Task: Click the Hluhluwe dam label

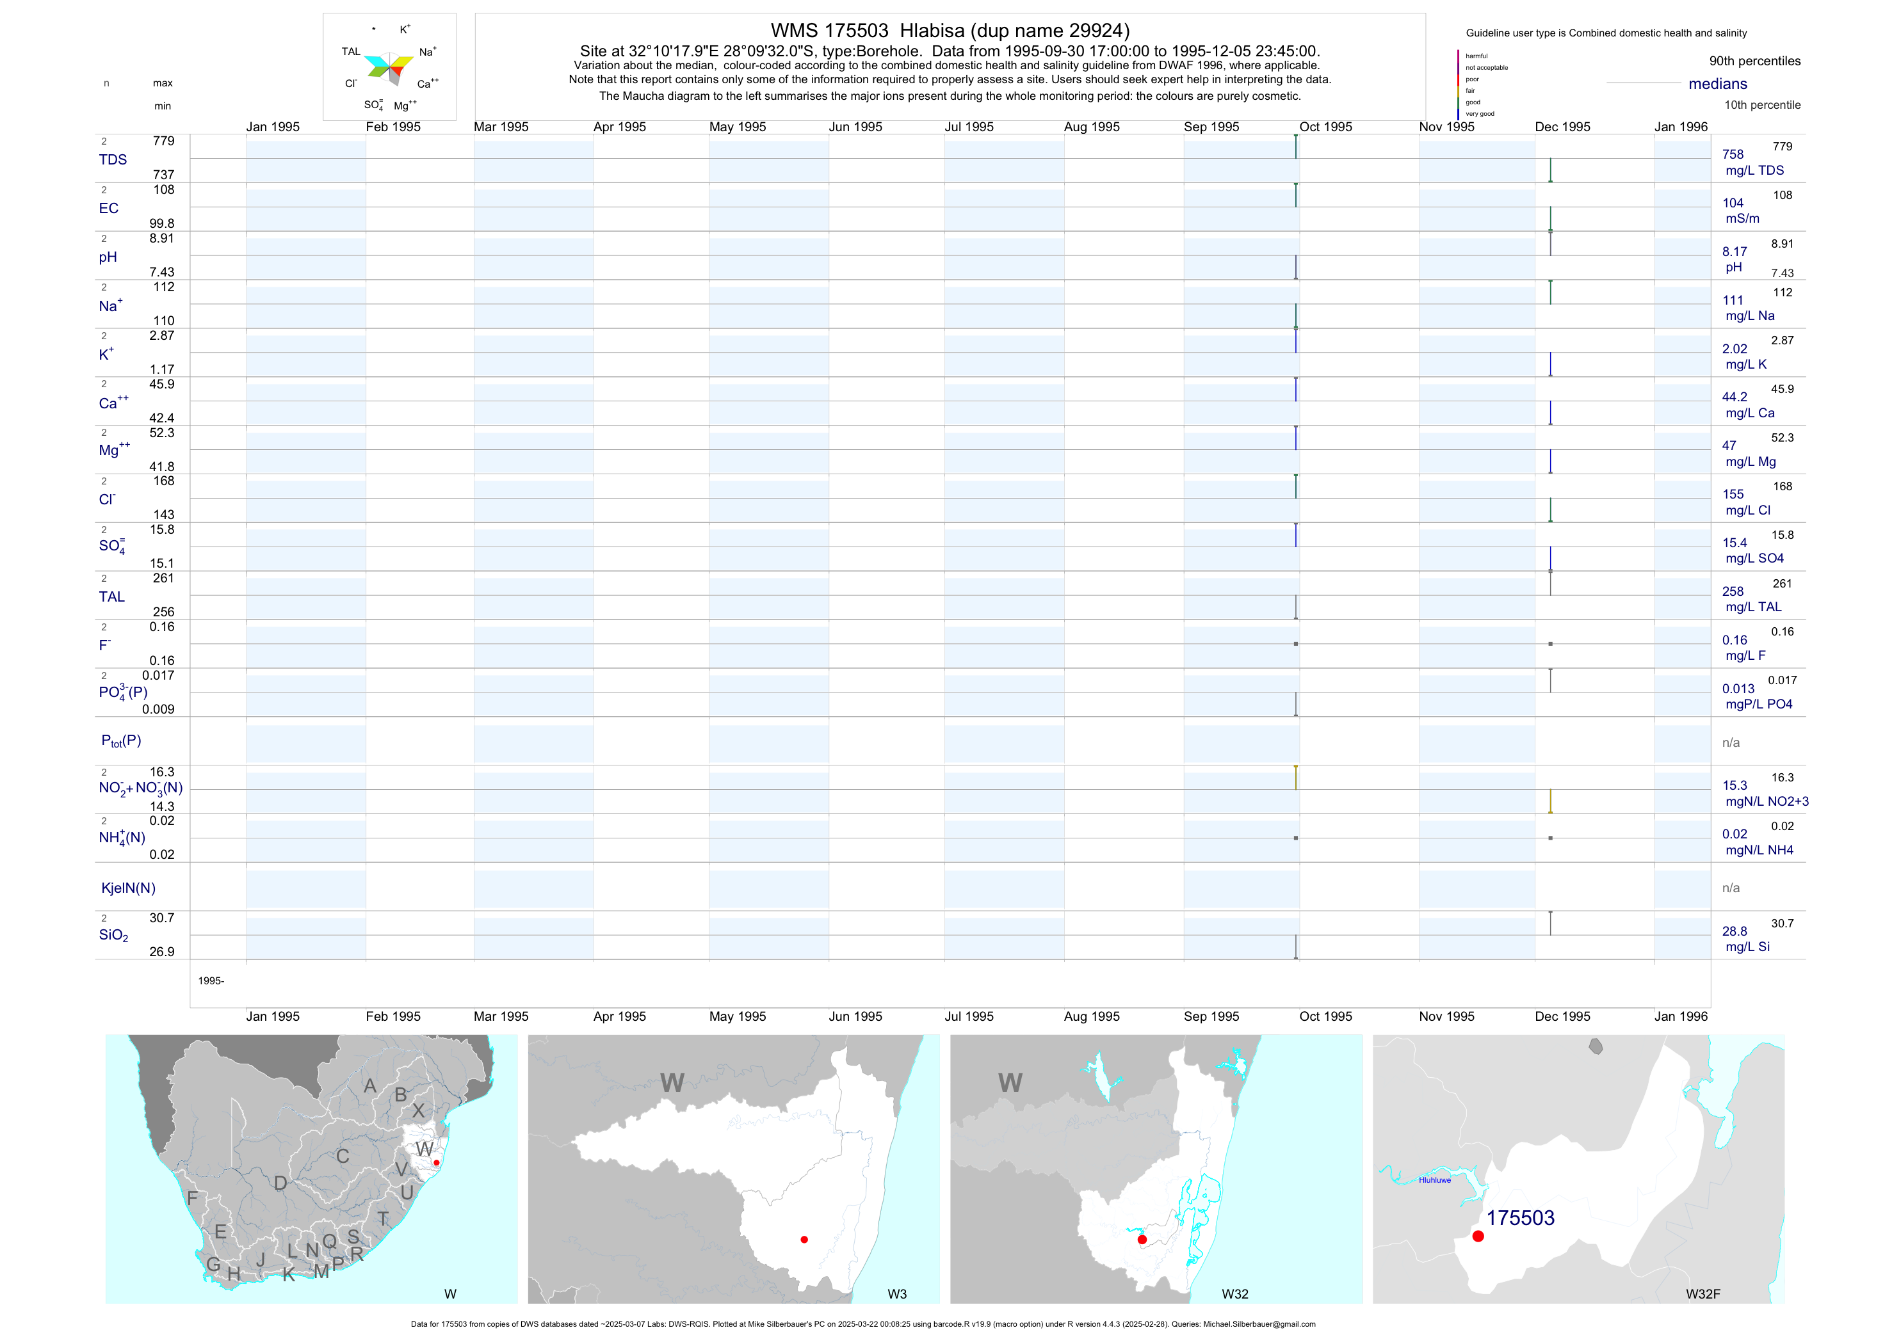Action: pyautogui.click(x=1434, y=1180)
